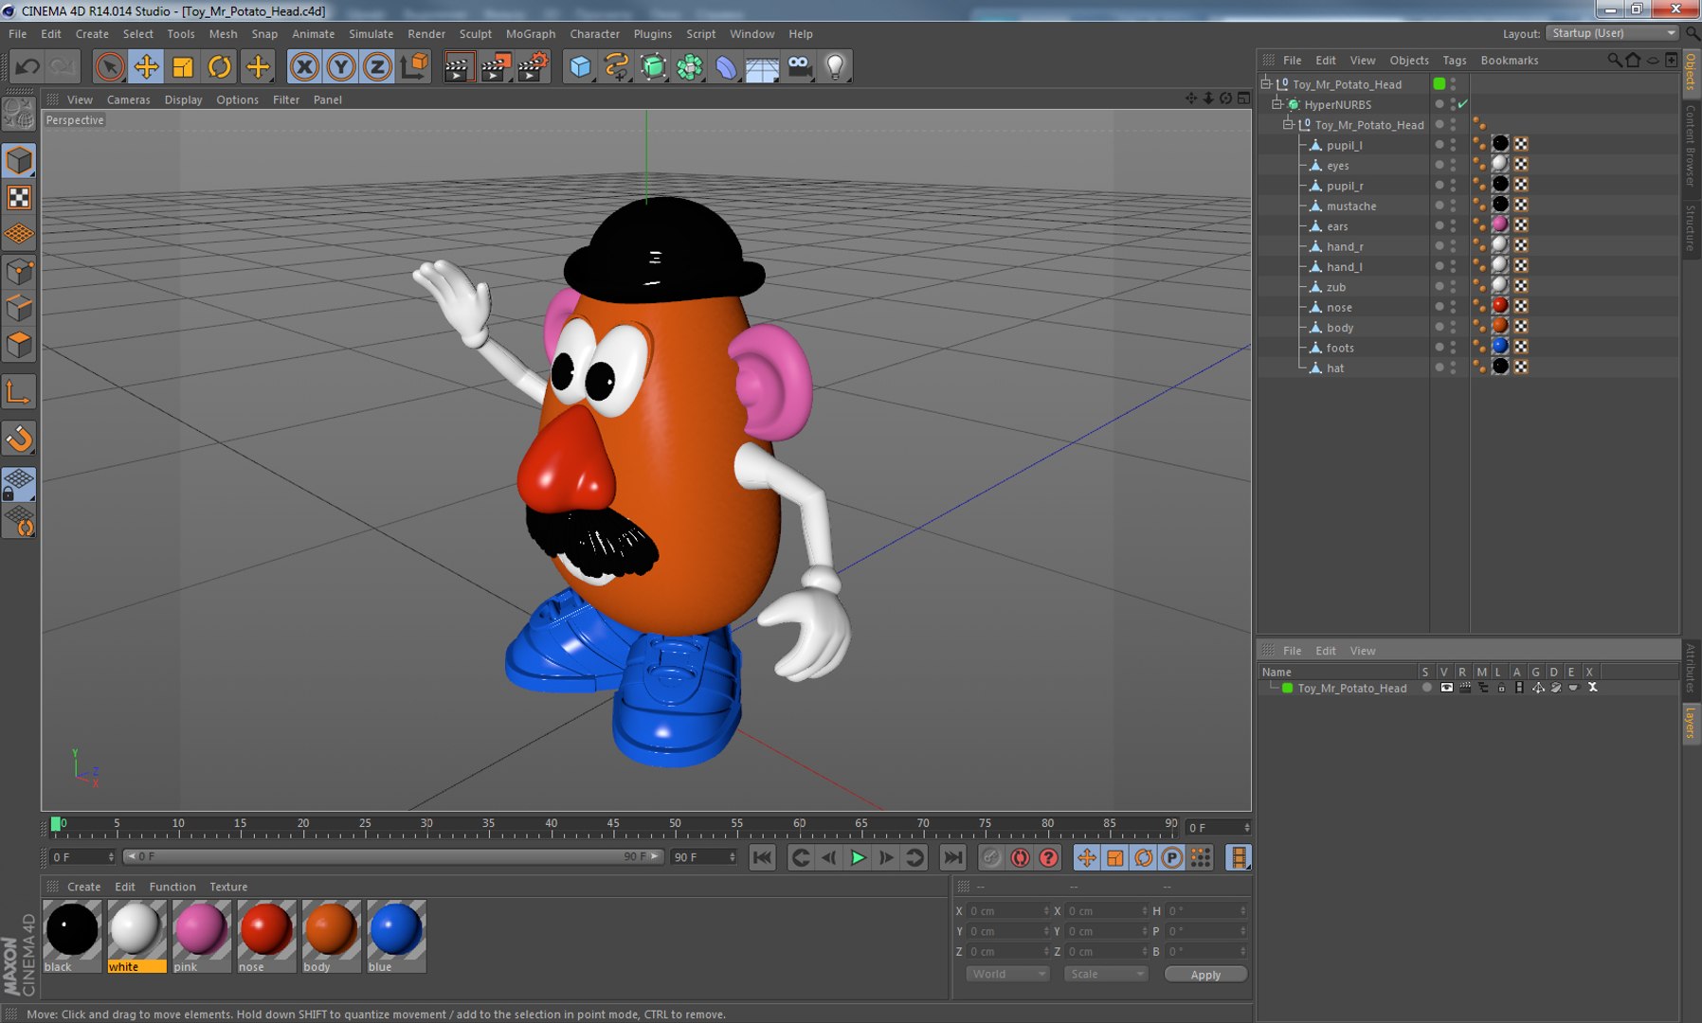Viewport: 1702px width, 1023px height.
Task: Select the hat object in tree
Action: [x=1335, y=368]
